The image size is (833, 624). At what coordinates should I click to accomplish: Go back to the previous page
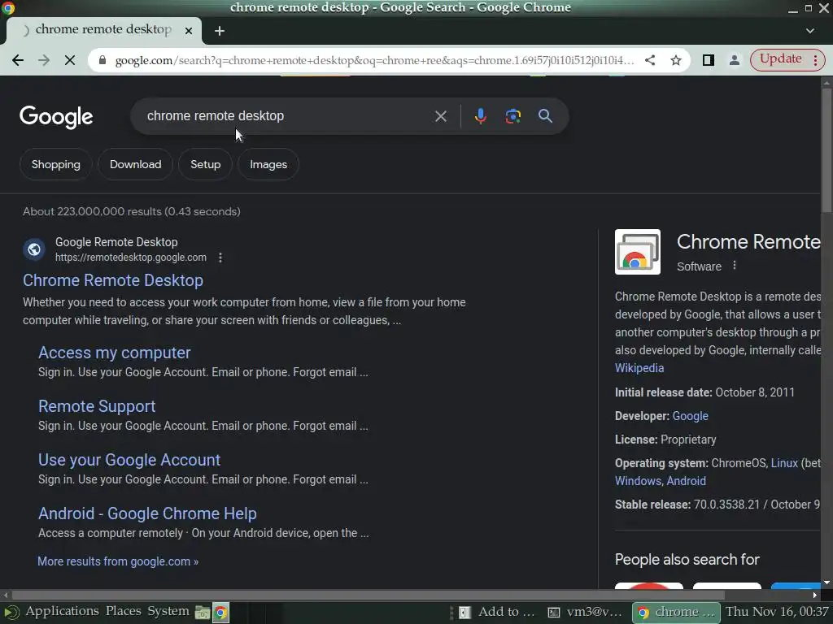click(x=18, y=60)
